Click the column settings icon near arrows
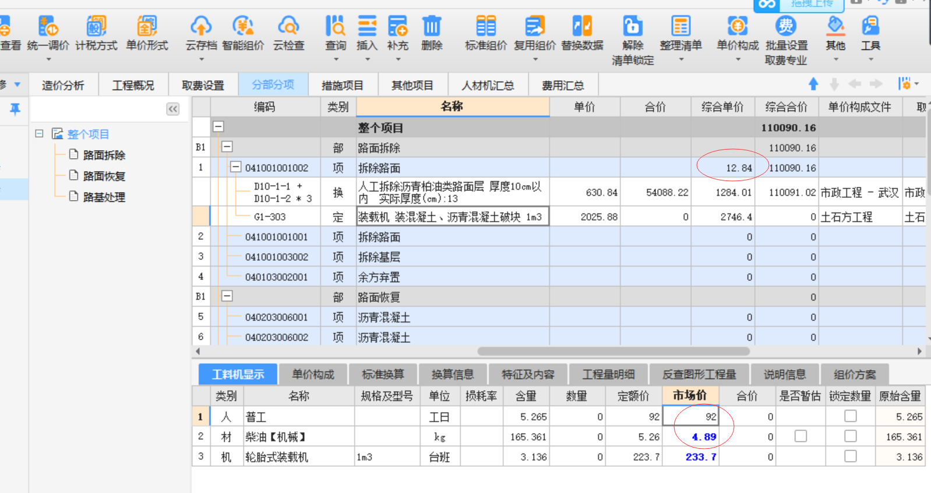This screenshot has width=931, height=493. pyautogui.click(x=905, y=84)
